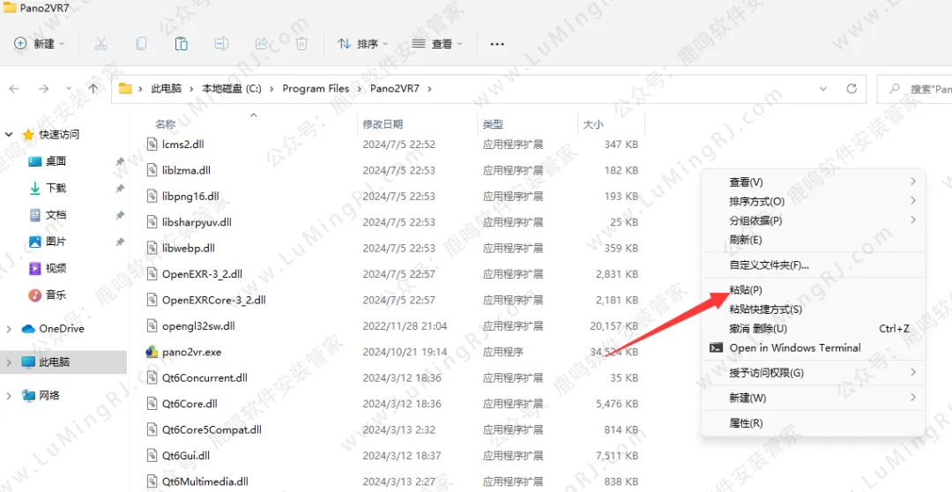Sort by 大小 column header

tap(592, 124)
